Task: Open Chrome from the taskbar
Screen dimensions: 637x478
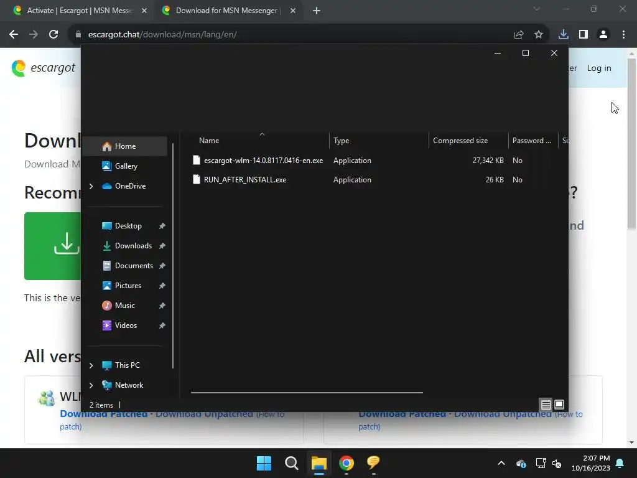Action: (346, 463)
